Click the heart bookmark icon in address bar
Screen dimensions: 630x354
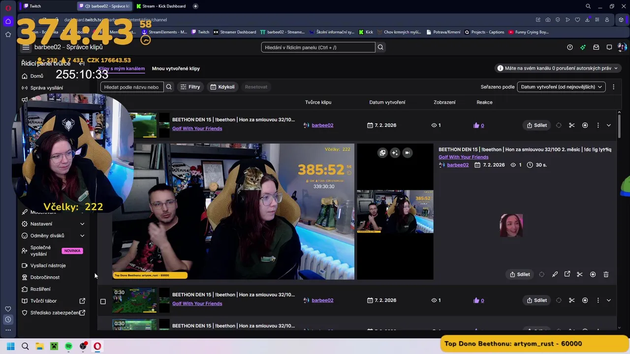577,20
